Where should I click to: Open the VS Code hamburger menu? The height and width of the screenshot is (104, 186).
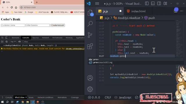97,3
